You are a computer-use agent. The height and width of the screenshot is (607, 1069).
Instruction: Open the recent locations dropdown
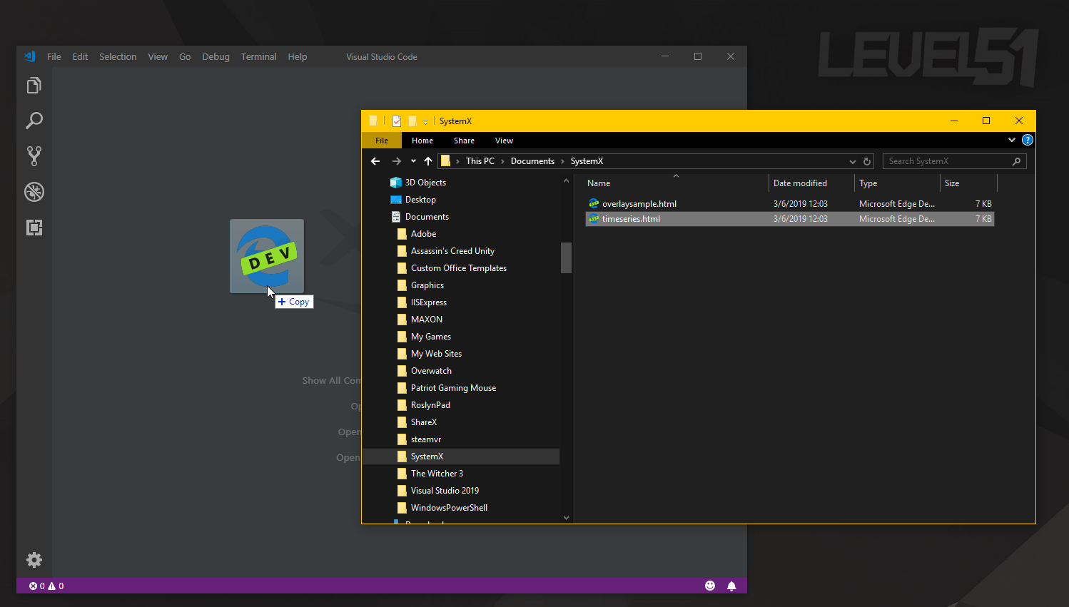pyautogui.click(x=413, y=161)
